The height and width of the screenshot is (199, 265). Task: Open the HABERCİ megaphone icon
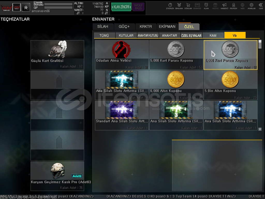pyautogui.click(x=224, y=6)
